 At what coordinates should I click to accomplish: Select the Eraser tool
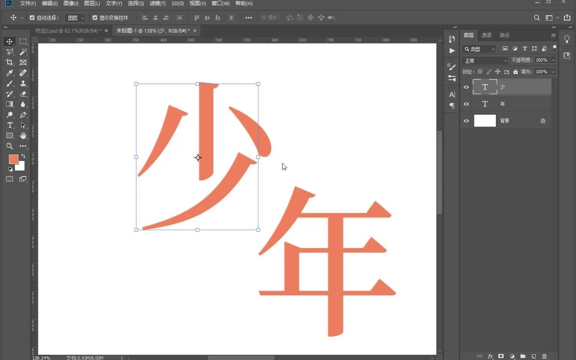tap(23, 94)
